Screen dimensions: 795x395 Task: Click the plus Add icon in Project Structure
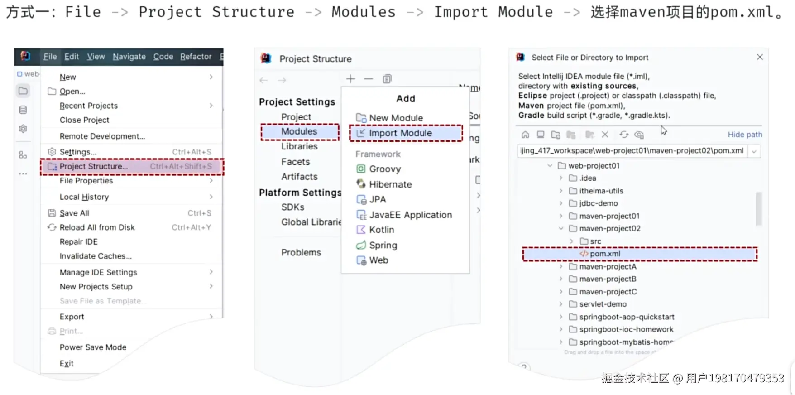point(350,79)
